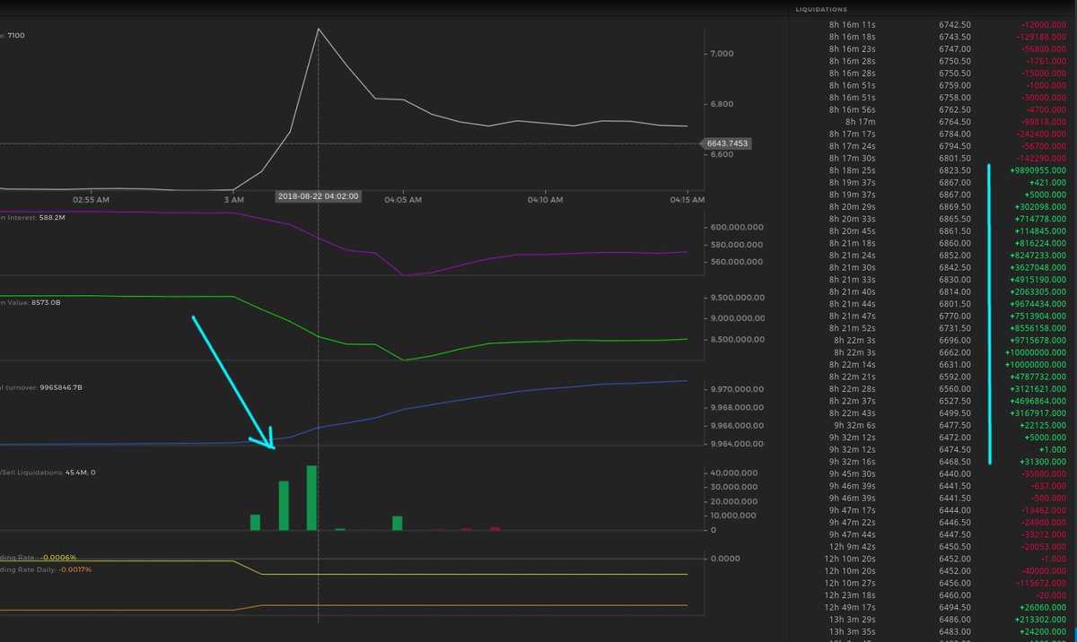Click the 7,000 price axis label
Screen dimensions: 1077x642
click(722, 54)
